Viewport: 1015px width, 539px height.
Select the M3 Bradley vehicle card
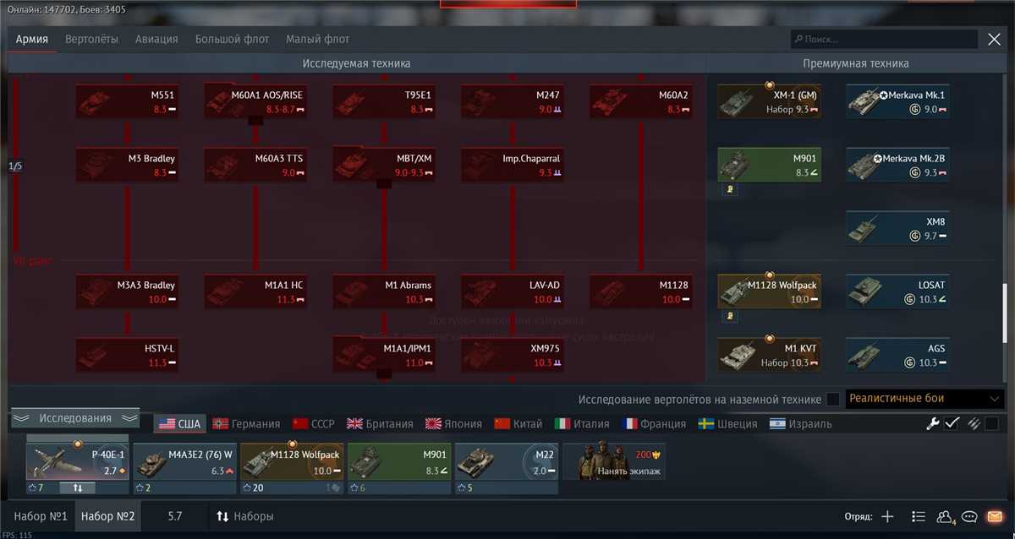coord(127,165)
